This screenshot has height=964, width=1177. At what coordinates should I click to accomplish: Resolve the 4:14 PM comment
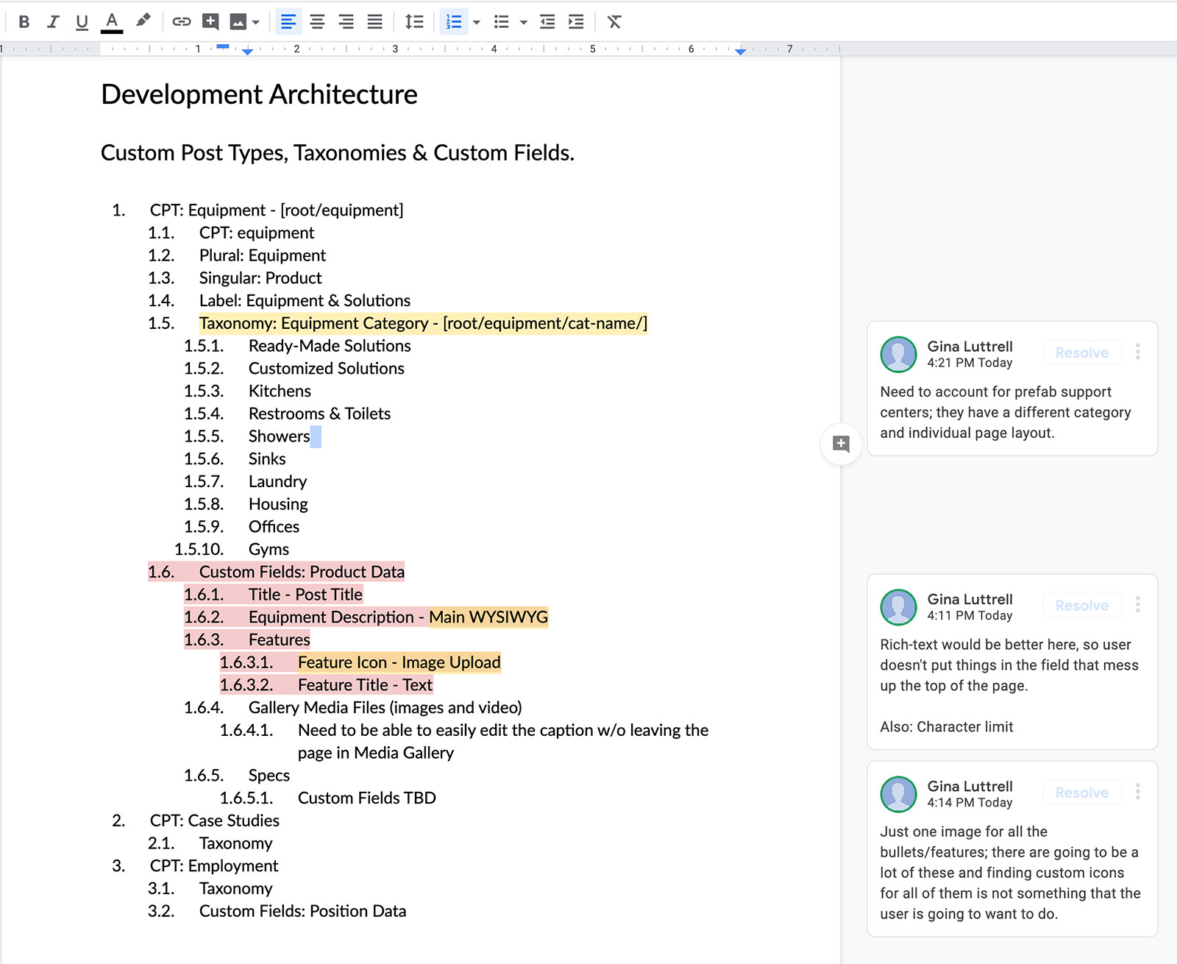click(x=1081, y=793)
